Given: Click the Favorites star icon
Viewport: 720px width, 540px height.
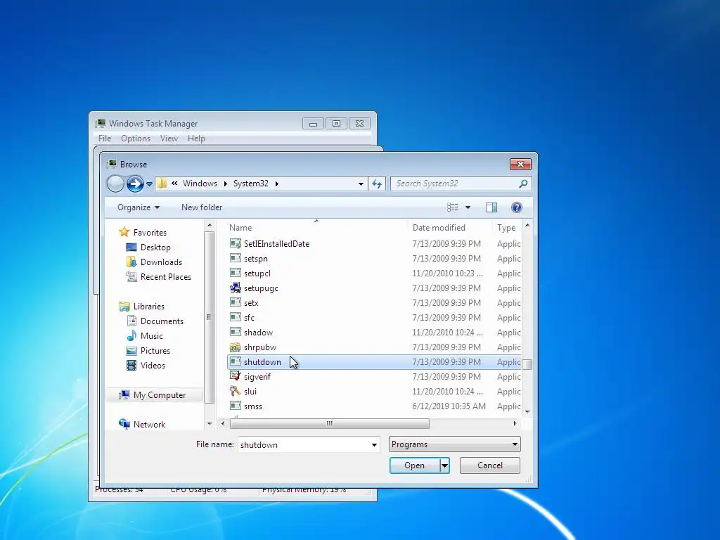Looking at the screenshot, I should click(124, 232).
